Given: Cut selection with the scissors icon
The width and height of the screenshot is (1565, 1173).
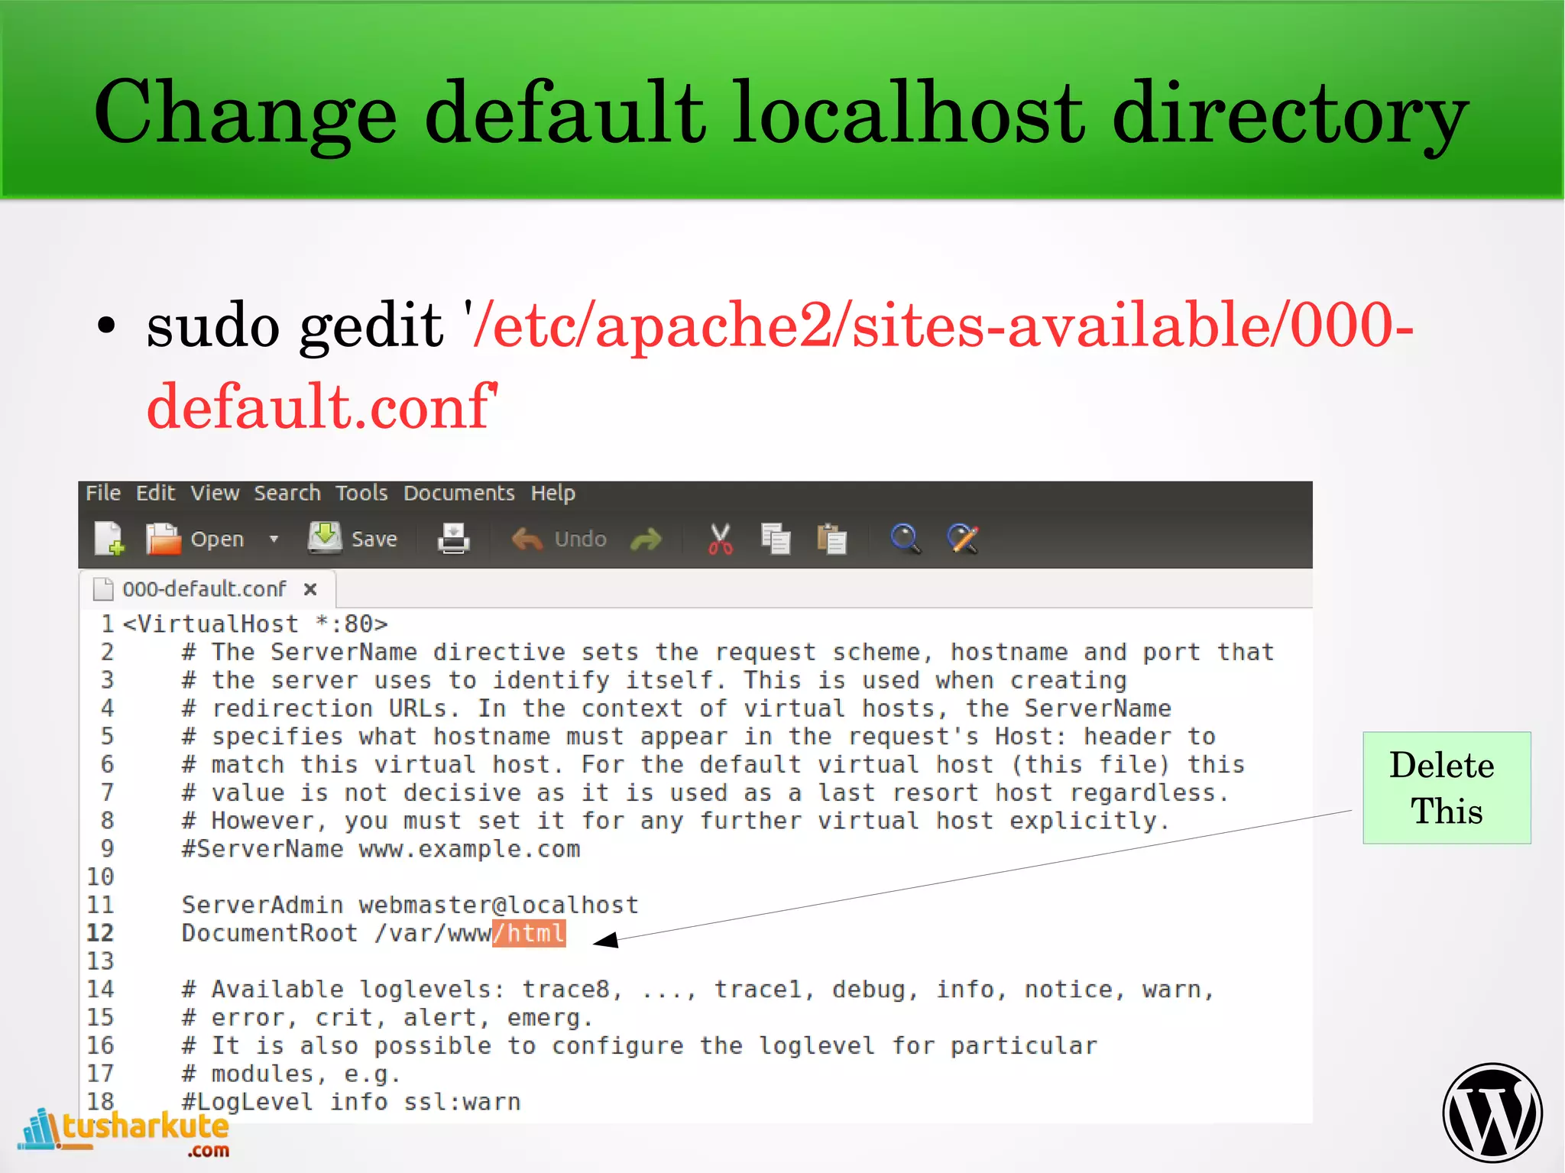Looking at the screenshot, I should [x=720, y=539].
